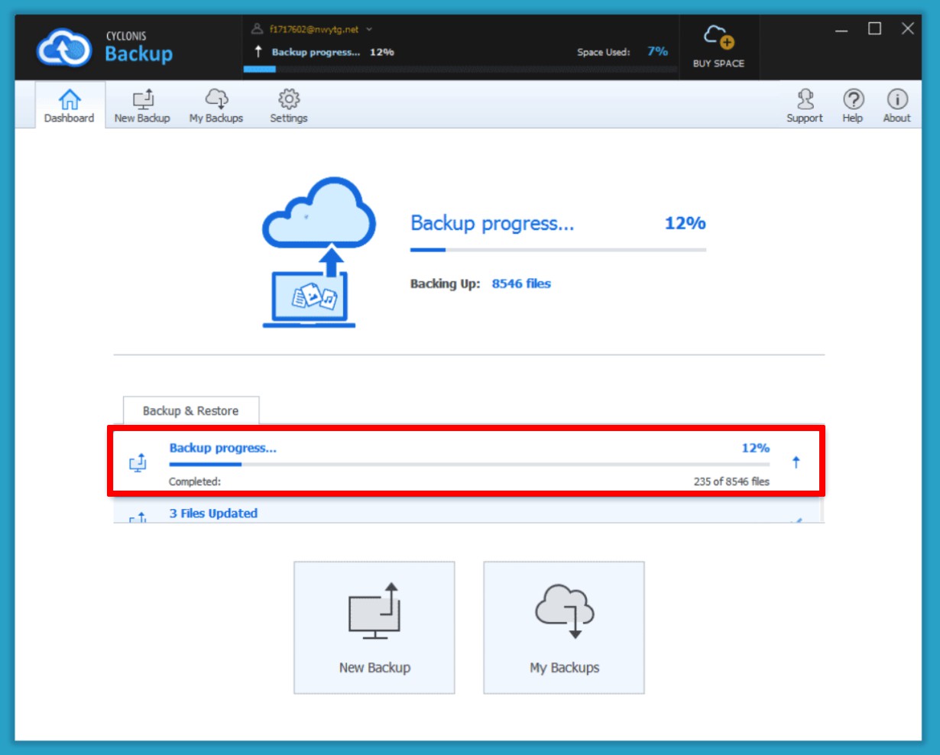Image resolution: width=940 pixels, height=755 pixels.
Task: Open My Backups cloud toolbar icon
Action: click(216, 100)
